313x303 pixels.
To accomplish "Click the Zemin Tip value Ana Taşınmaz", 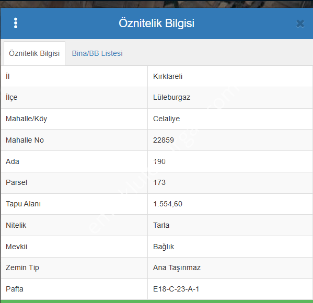I will pos(177,267).
